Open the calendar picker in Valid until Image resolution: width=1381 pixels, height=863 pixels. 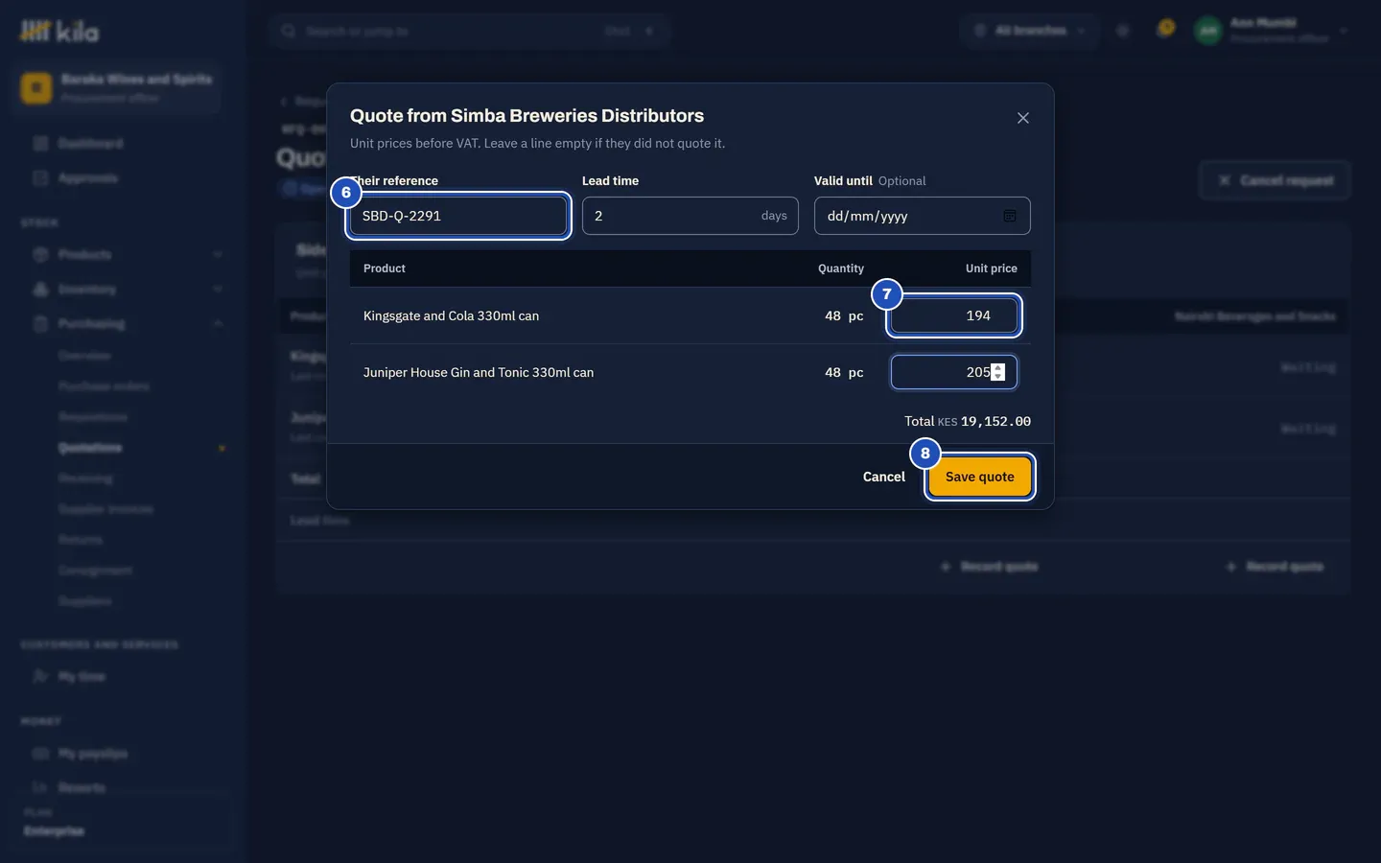pyautogui.click(x=1010, y=216)
